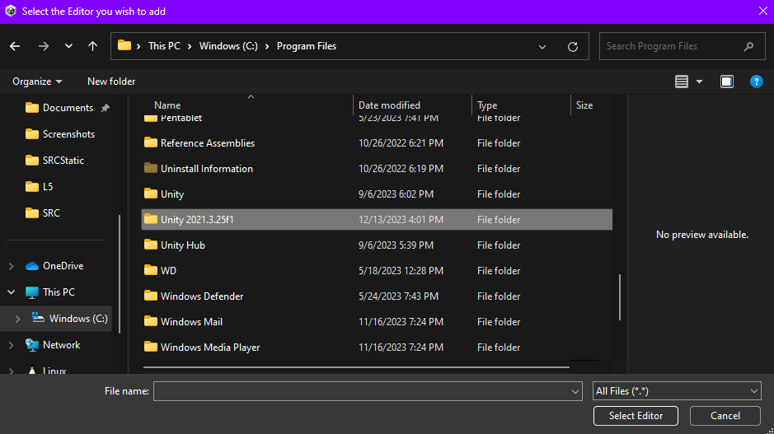Sort by the Type column header
Screen dimensions: 774x434
(x=486, y=105)
